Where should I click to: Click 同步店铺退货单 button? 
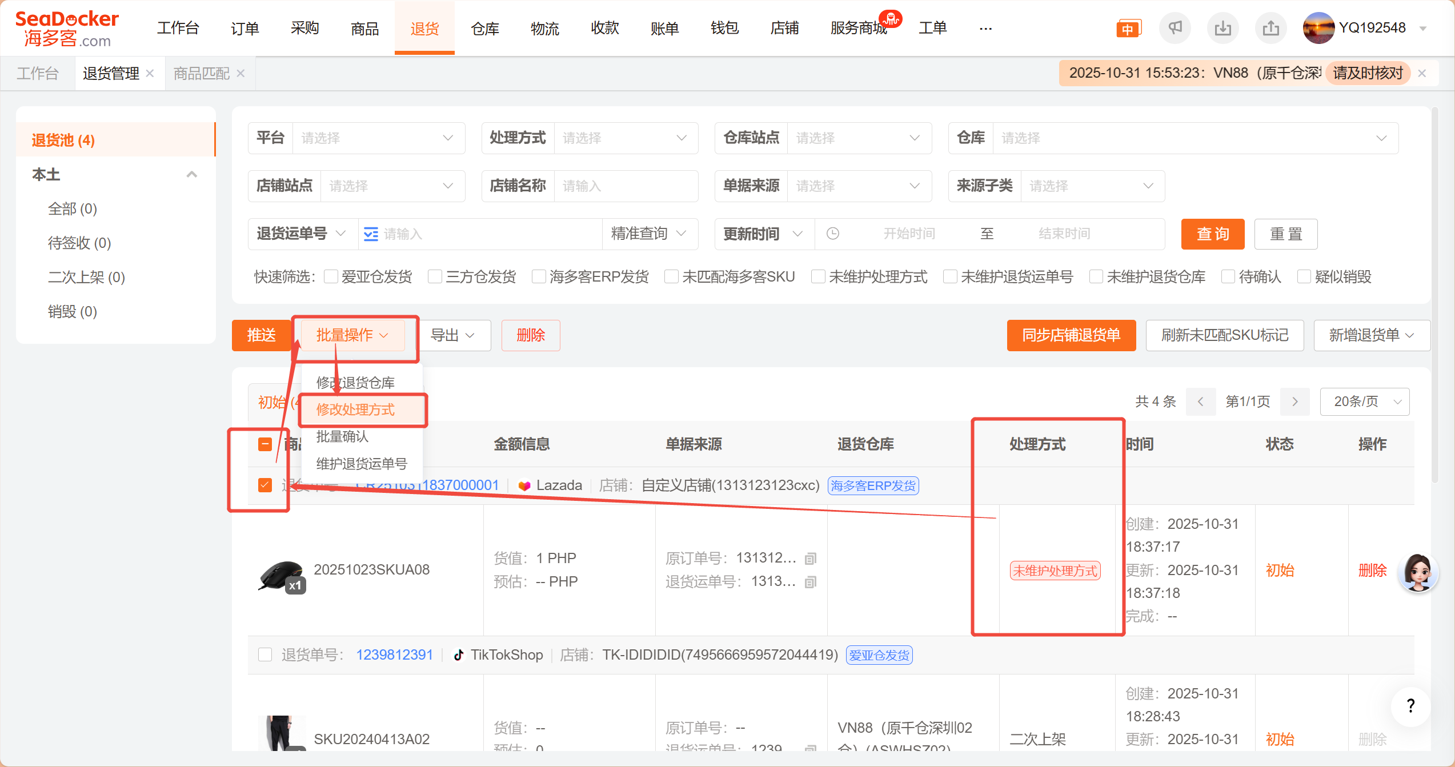1071,335
